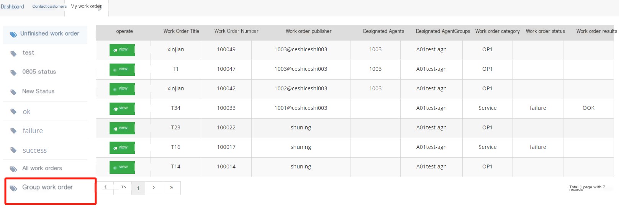
Task: Jump to last page with double arrow
Action: point(172,188)
